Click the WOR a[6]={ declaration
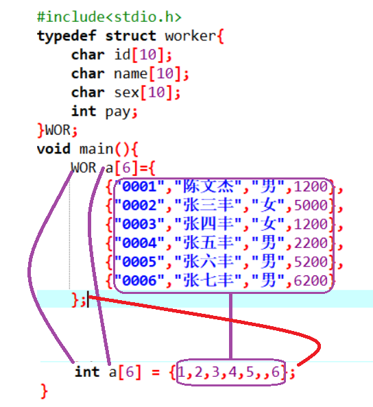Viewport: 373px width, 407px height. (113, 168)
